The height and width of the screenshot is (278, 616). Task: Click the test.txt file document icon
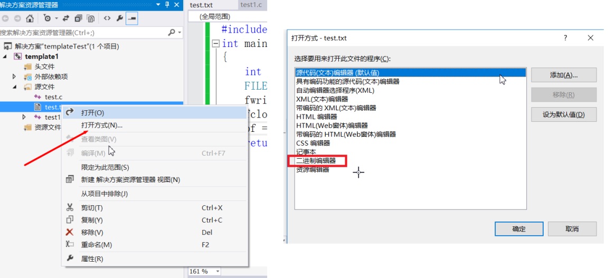click(37, 107)
